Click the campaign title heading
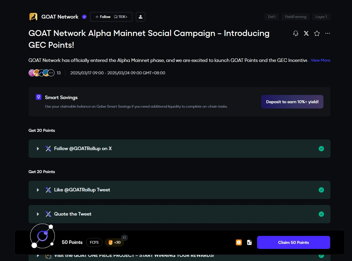 (149, 39)
